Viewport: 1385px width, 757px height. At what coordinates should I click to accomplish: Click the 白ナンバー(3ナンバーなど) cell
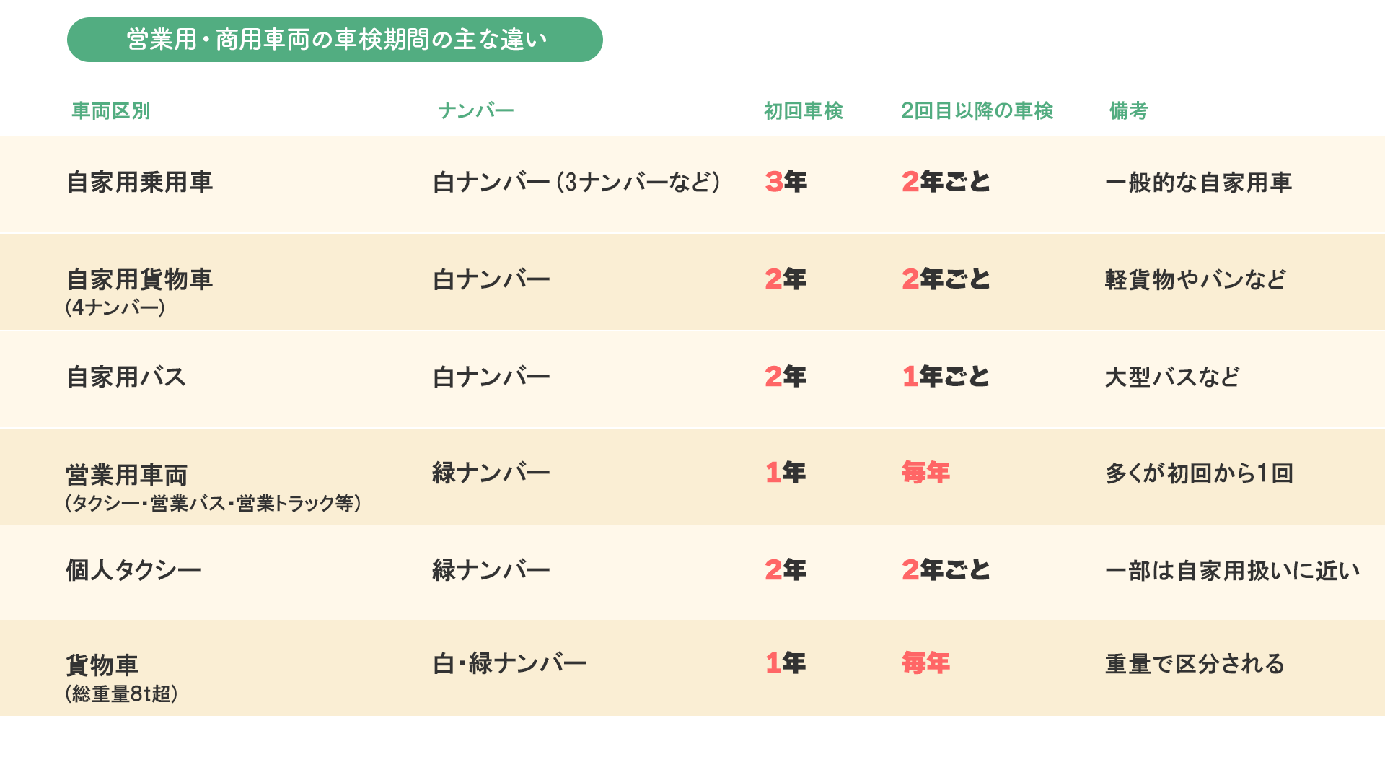[576, 182]
